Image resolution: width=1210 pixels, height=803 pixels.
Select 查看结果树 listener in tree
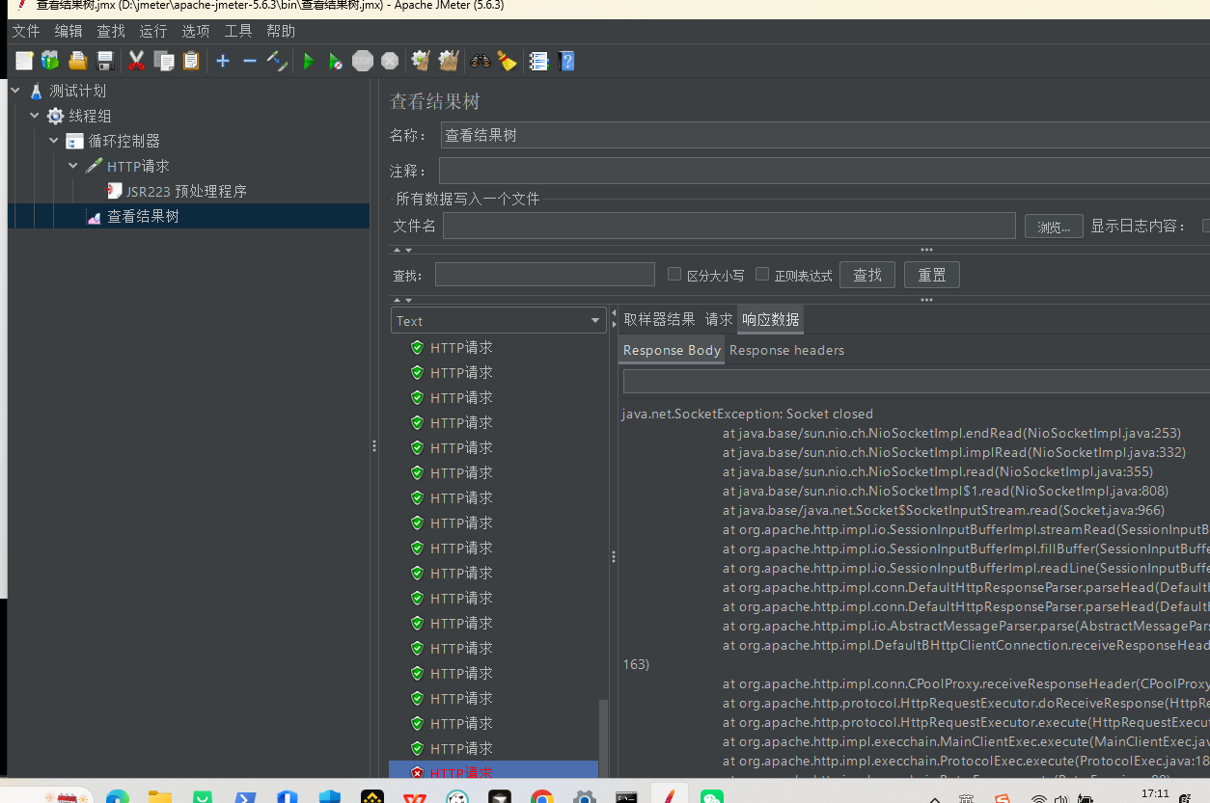[143, 216]
